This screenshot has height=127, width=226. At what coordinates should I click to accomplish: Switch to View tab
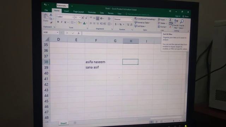119,14
